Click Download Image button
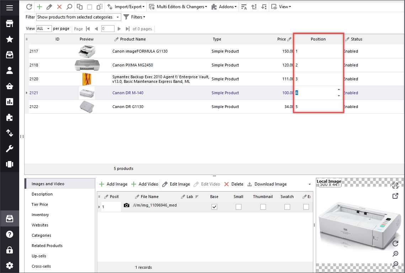 (x=267, y=184)
